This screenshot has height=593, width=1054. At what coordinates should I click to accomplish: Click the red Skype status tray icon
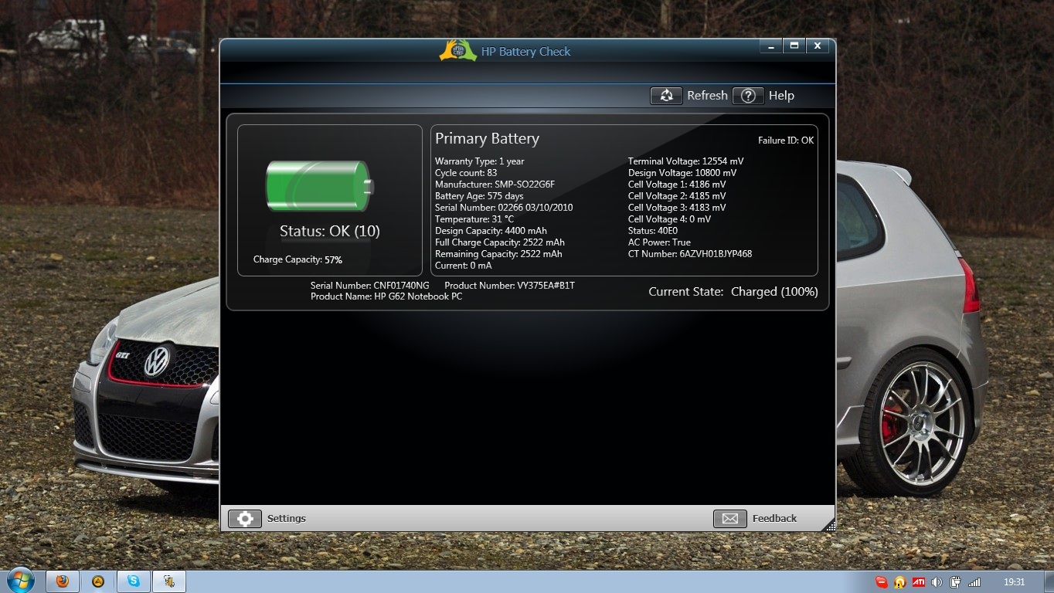(882, 582)
